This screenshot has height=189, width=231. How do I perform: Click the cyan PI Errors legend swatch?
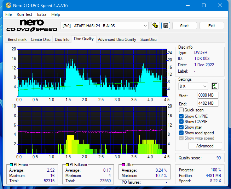(x=11, y=165)
